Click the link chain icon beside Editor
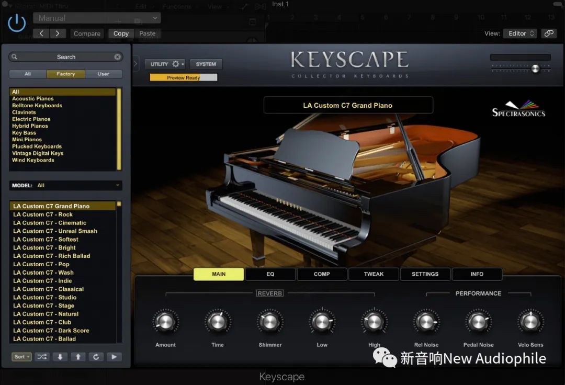Viewport: 565px width, 385px height. (548, 33)
